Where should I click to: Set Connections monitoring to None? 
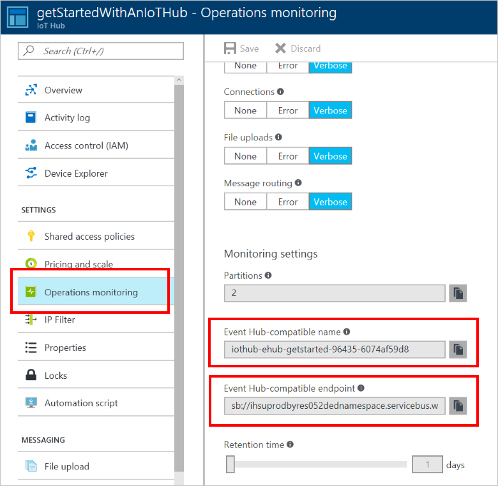click(x=245, y=110)
